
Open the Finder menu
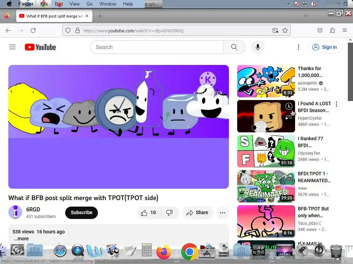coord(26,4)
